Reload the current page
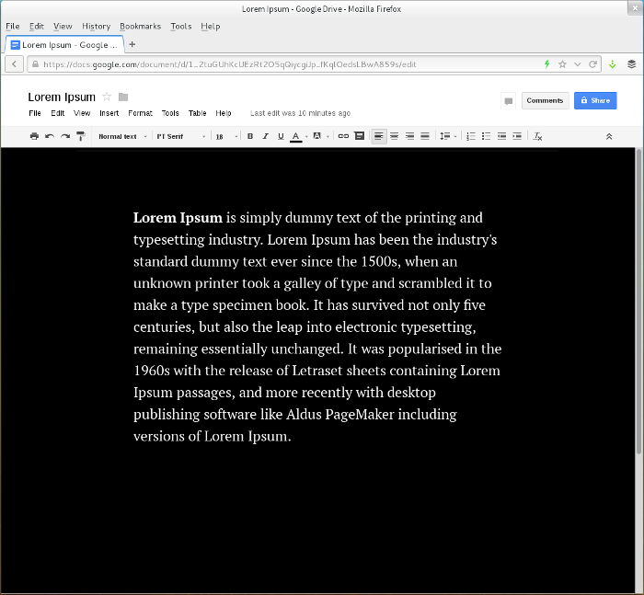644x595 pixels. (x=592, y=64)
